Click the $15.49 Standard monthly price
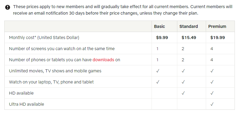 pos(189,38)
